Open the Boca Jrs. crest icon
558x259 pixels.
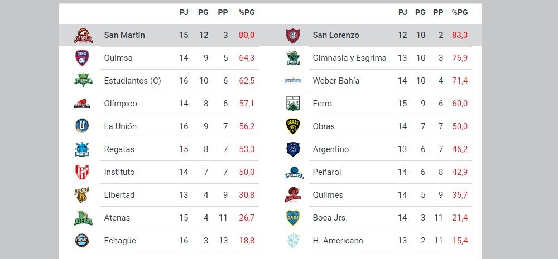tap(293, 218)
